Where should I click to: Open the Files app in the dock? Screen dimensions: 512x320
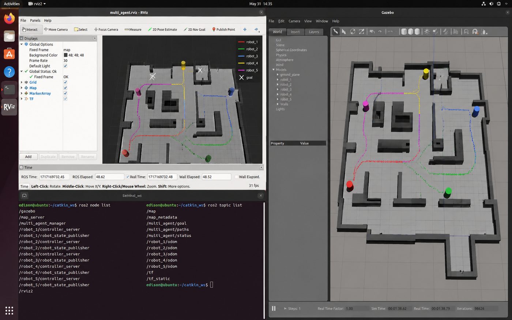tap(9, 36)
